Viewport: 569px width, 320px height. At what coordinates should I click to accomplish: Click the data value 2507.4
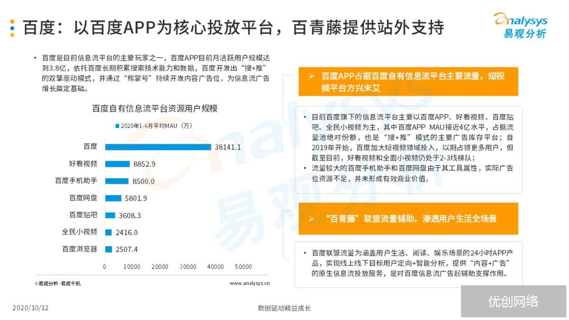(x=126, y=249)
